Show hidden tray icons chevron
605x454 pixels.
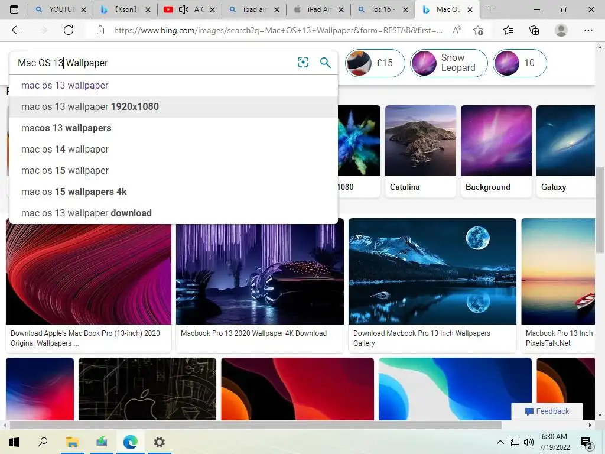point(500,442)
